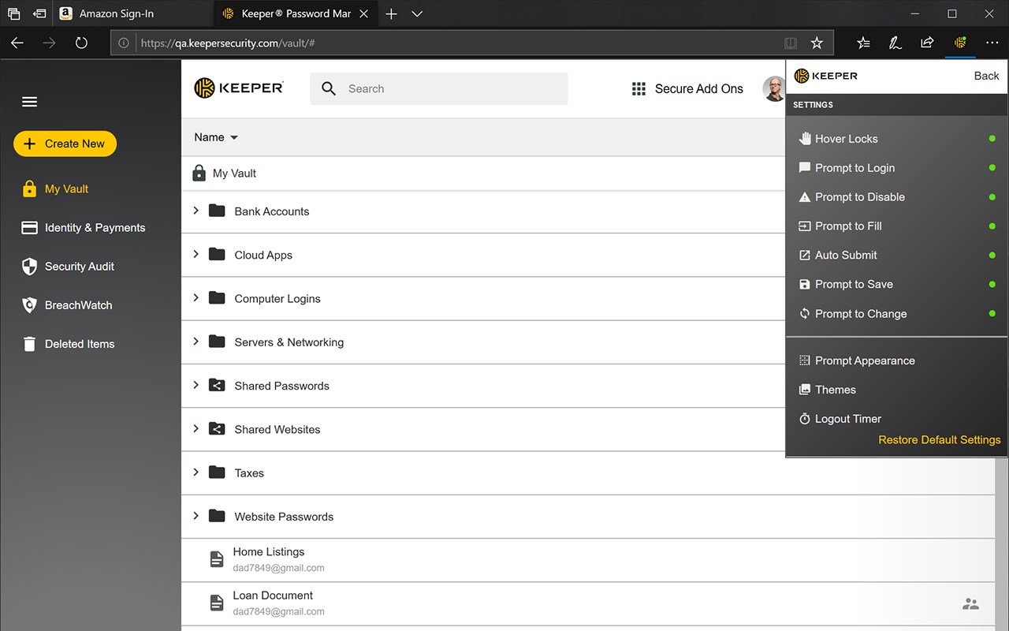Open the hamburger menu in the sidebar
The image size is (1009, 631).
click(29, 102)
